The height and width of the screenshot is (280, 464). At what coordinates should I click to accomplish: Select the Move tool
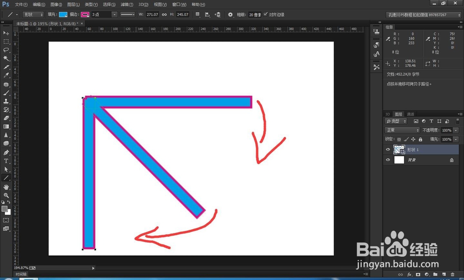click(6, 33)
